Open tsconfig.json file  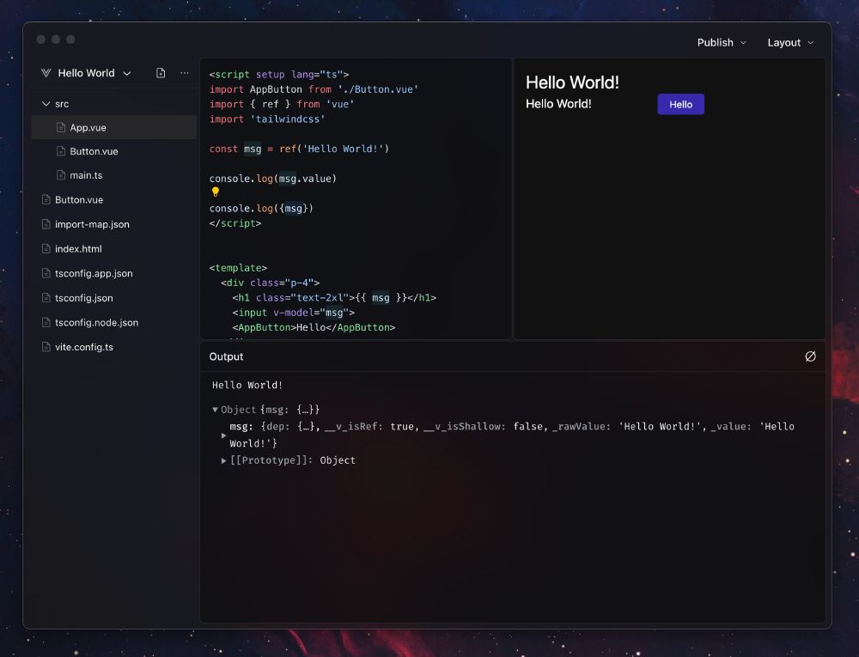click(114, 298)
